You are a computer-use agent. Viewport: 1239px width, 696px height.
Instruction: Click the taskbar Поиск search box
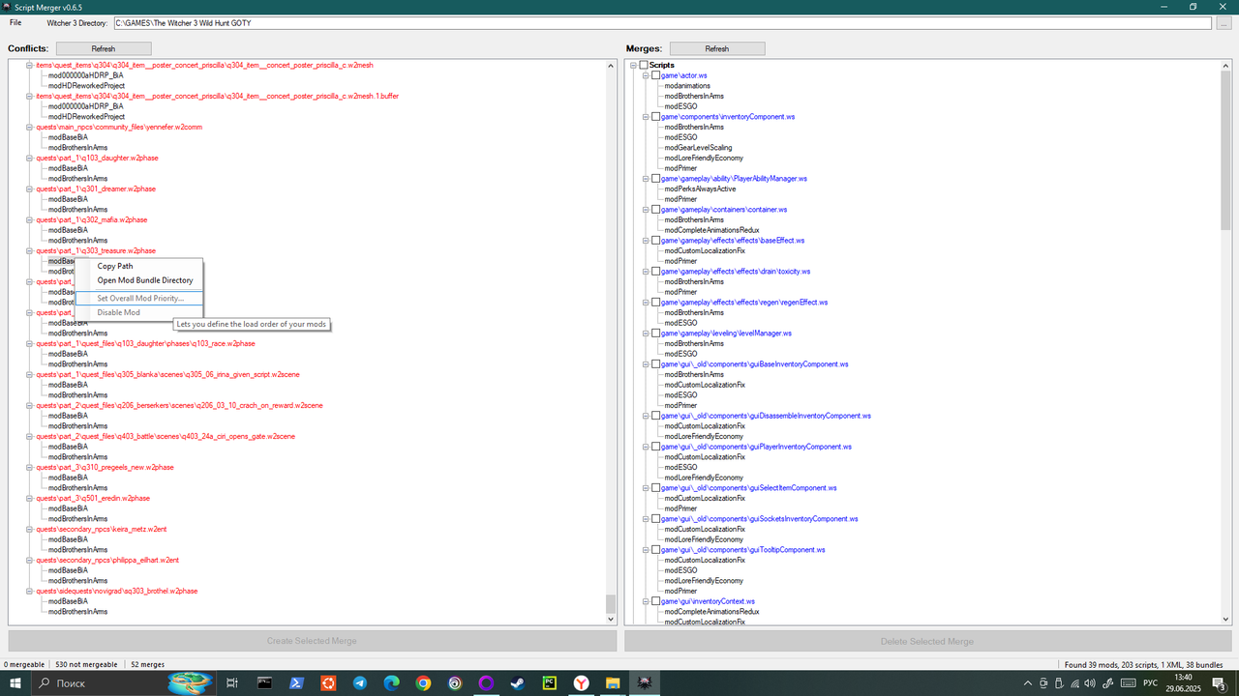[x=122, y=683]
